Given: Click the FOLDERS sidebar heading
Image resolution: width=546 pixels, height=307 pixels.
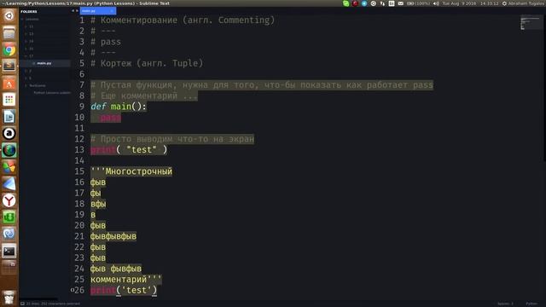Looking at the screenshot, I should (28, 11).
